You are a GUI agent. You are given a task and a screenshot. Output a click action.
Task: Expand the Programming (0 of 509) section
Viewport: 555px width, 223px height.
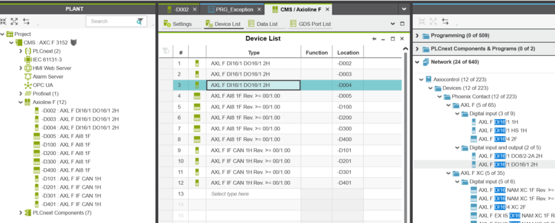point(418,35)
